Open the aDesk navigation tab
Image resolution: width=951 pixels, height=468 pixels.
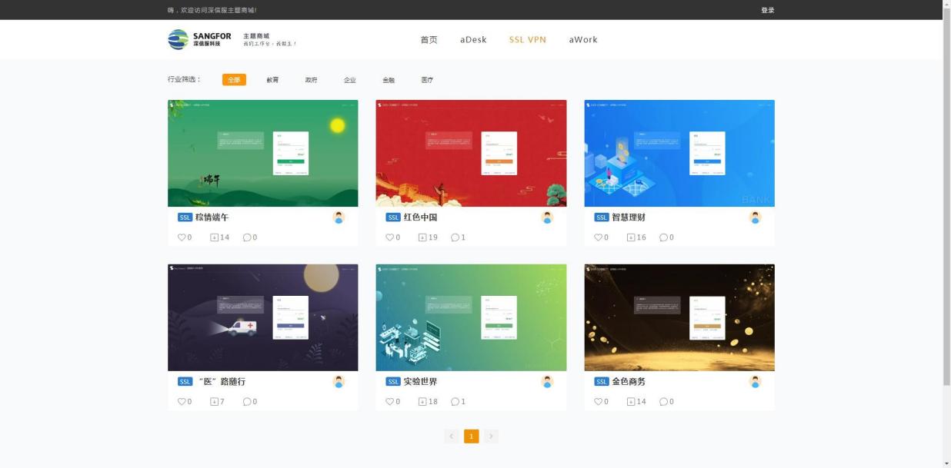473,40
